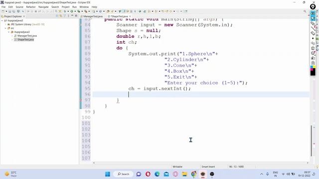The width and height of the screenshot is (319, 179).
Task: Click the brush size dot in annotation toolbar
Action: [x=313, y=38]
